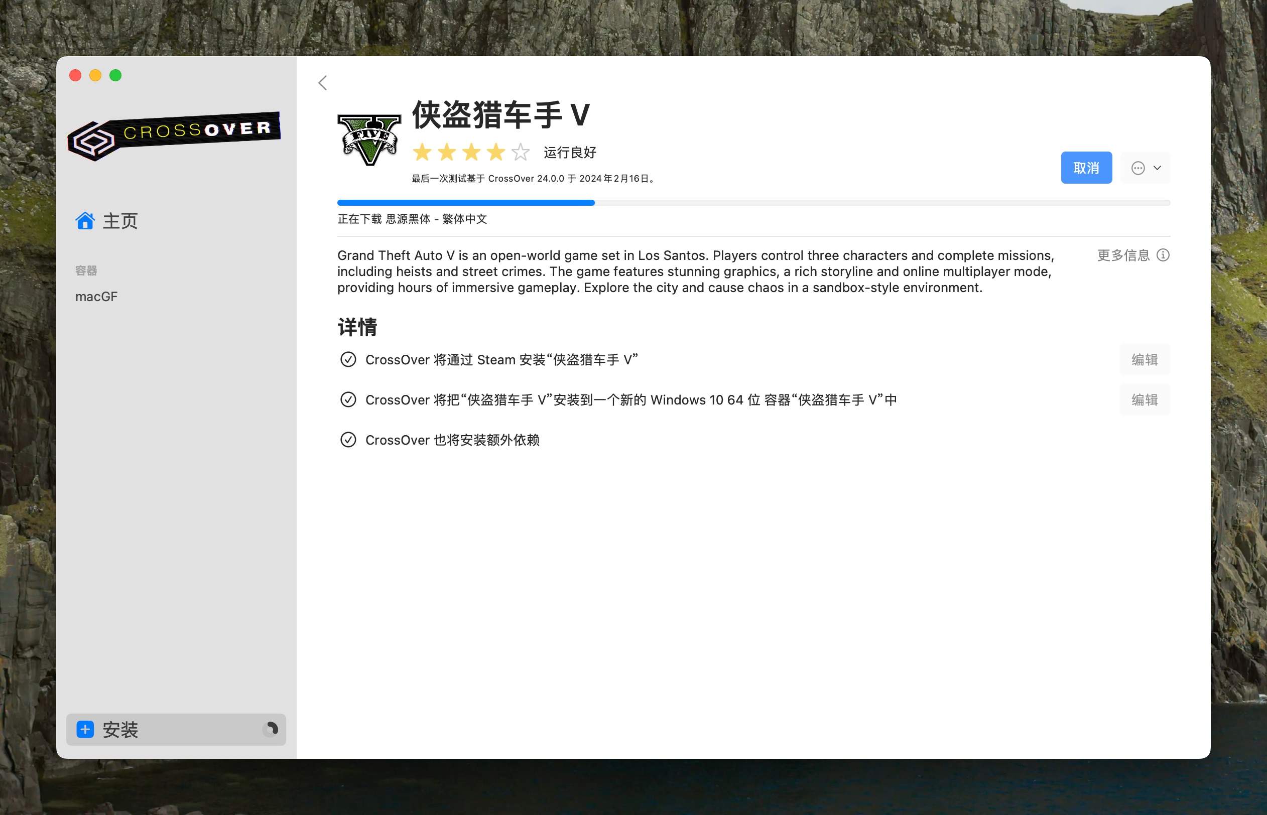Screen dimensions: 1267x815
Task: Click the back chevron at page top
Action: pos(323,83)
